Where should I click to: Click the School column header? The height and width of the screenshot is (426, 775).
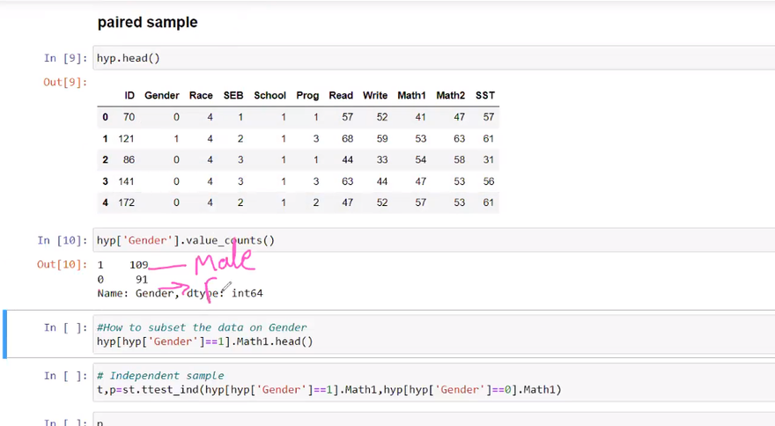click(269, 96)
